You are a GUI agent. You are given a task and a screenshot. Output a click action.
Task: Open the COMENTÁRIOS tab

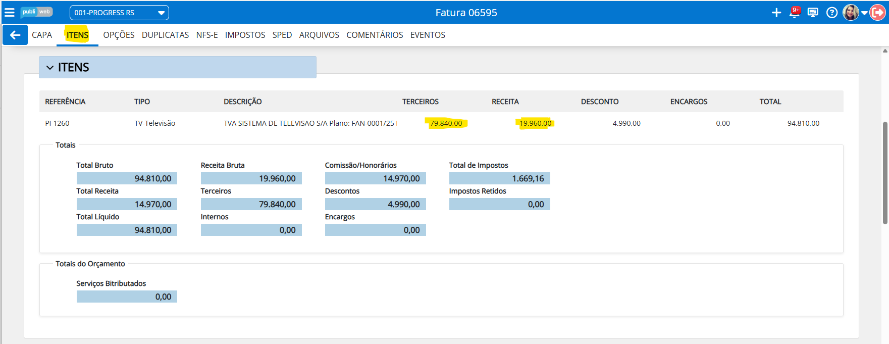(x=375, y=35)
